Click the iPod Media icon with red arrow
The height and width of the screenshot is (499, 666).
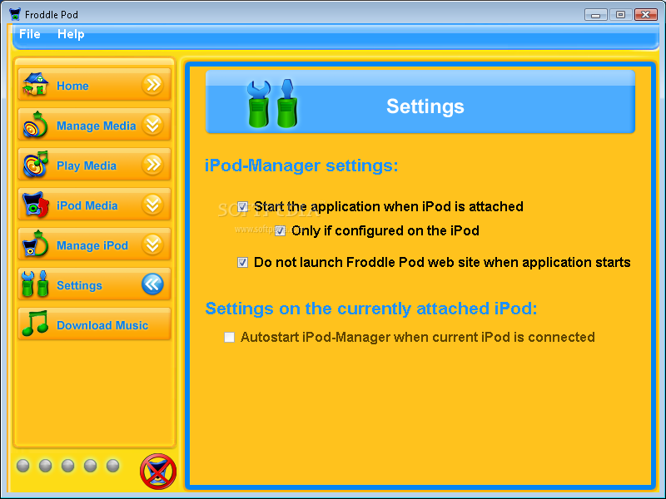tap(36, 205)
